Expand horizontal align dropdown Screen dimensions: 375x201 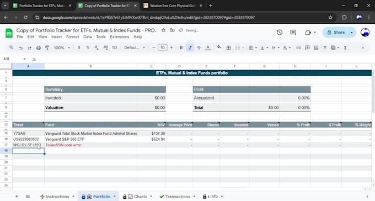pyautogui.click(x=256, y=47)
